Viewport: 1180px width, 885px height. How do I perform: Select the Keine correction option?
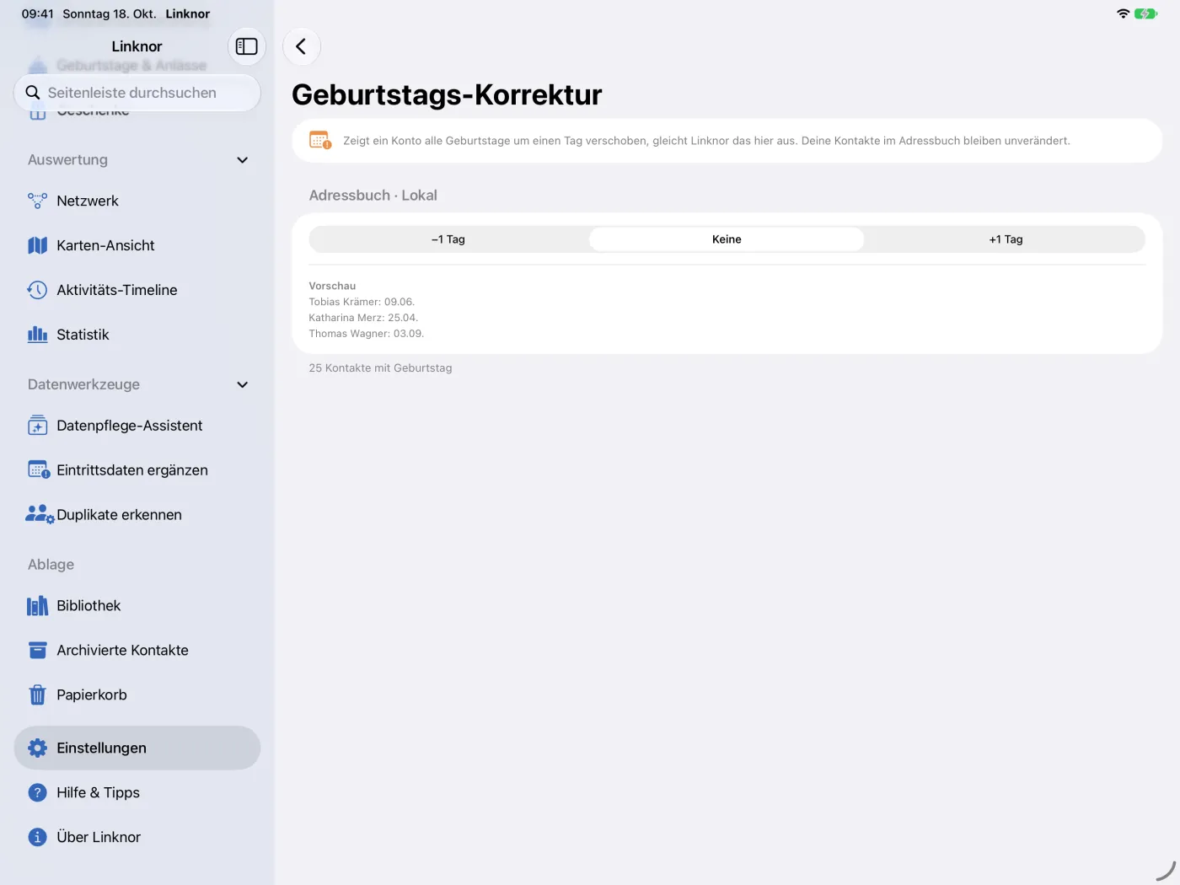(727, 239)
